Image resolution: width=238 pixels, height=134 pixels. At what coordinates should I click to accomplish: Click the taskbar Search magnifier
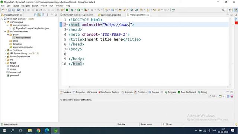click(13, 131)
